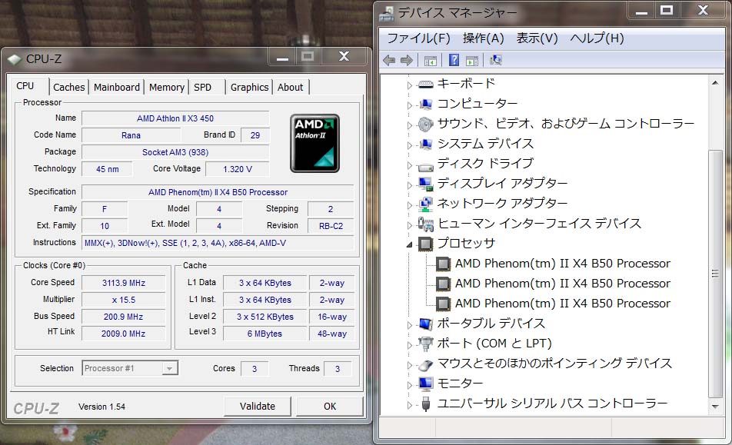This screenshot has height=445, width=732.
Task: Switch to the Graphics tab in CPU-Z
Action: point(250,87)
